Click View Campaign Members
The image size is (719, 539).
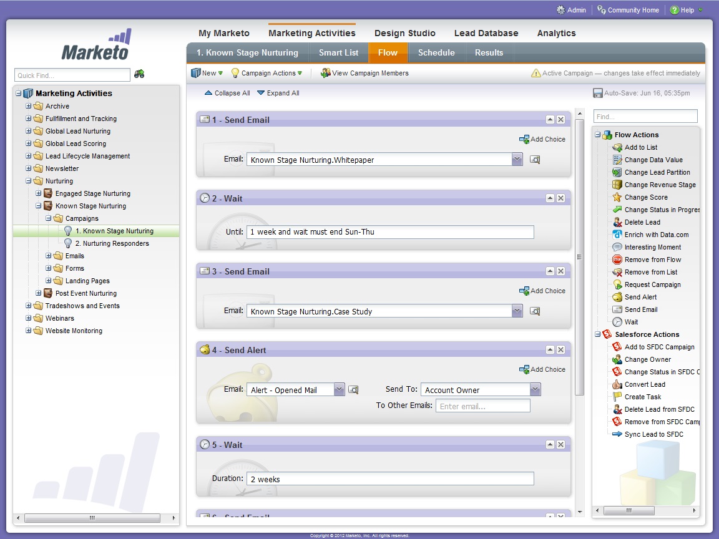[x=364, y=73]
